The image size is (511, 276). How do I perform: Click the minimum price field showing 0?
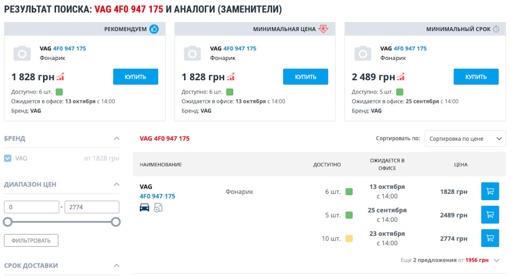(x=31, y=207)
